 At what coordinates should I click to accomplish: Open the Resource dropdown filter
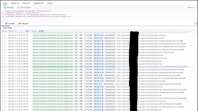tap(191, 7)
